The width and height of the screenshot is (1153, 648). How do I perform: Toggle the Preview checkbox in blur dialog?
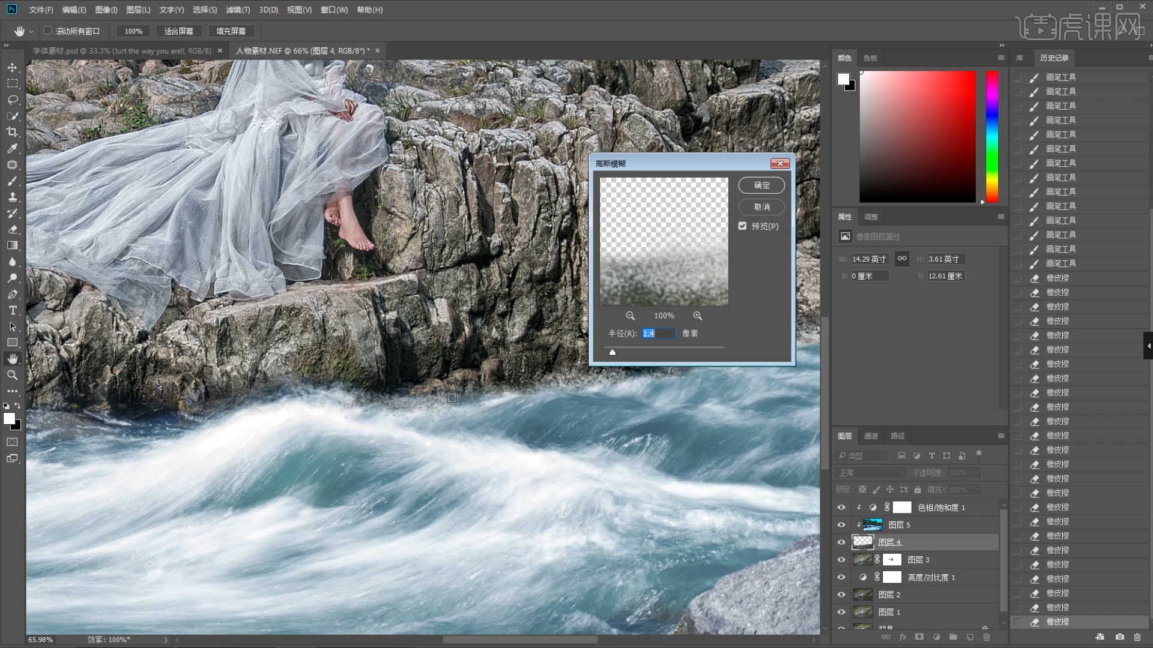(x=743, y=226)
